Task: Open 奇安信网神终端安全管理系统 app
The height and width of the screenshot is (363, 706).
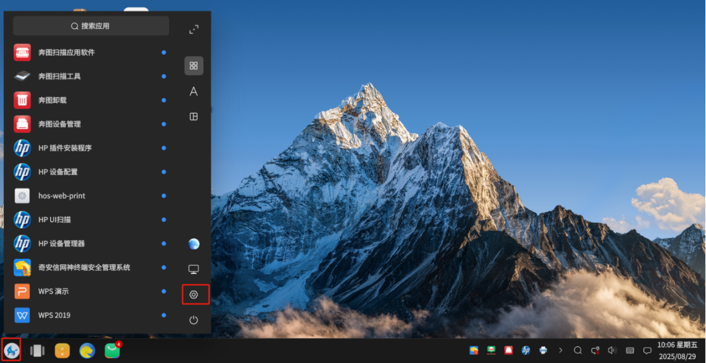Action: 84,267
